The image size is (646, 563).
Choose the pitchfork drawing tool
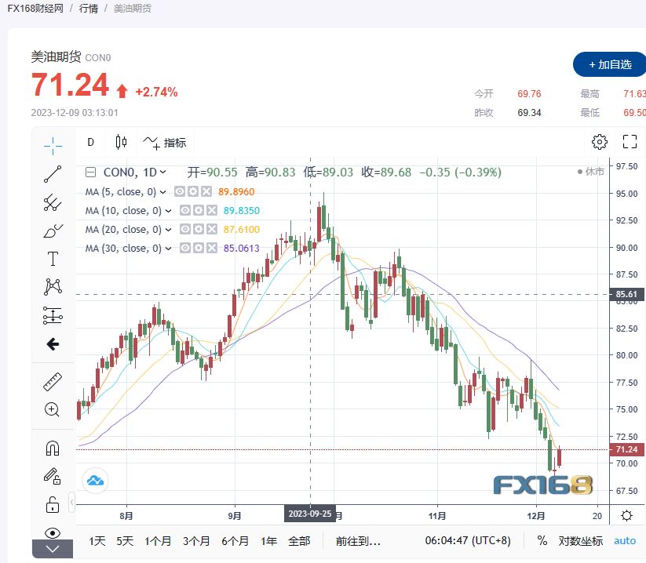click(x=53, y=202)
